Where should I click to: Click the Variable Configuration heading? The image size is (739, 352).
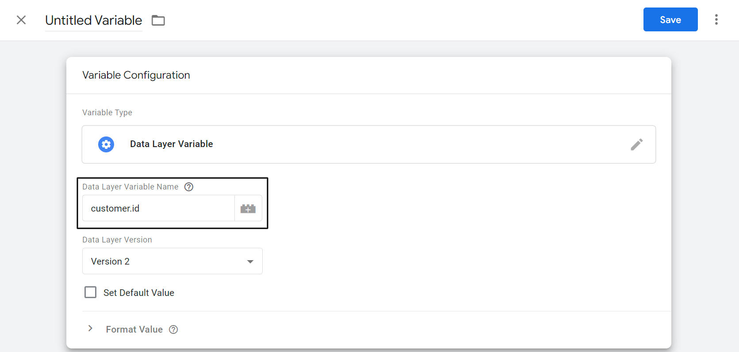click(x=136, y=75)
